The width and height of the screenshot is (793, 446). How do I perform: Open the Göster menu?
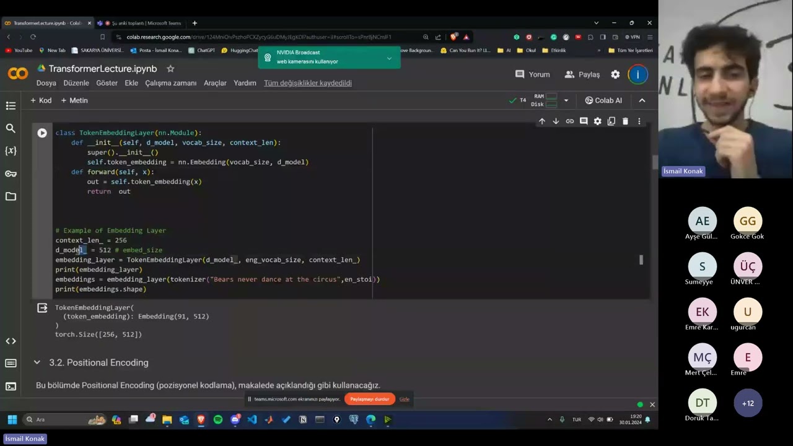pos(107,83)
